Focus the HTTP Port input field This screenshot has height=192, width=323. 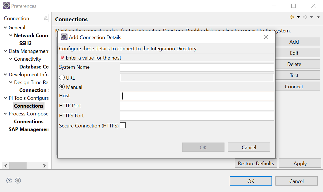click(197, 106)
